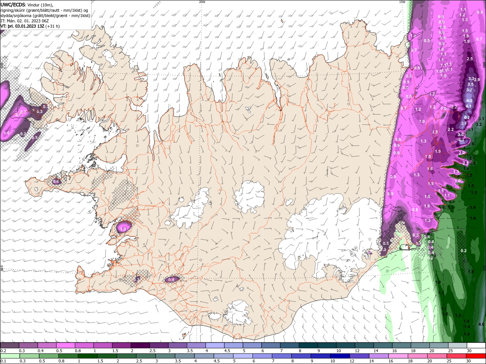Viewport: 486px width, 364px height.
Task: Click the pale green 0.1 swatch in the lower legend row
Action: (10, 356)
